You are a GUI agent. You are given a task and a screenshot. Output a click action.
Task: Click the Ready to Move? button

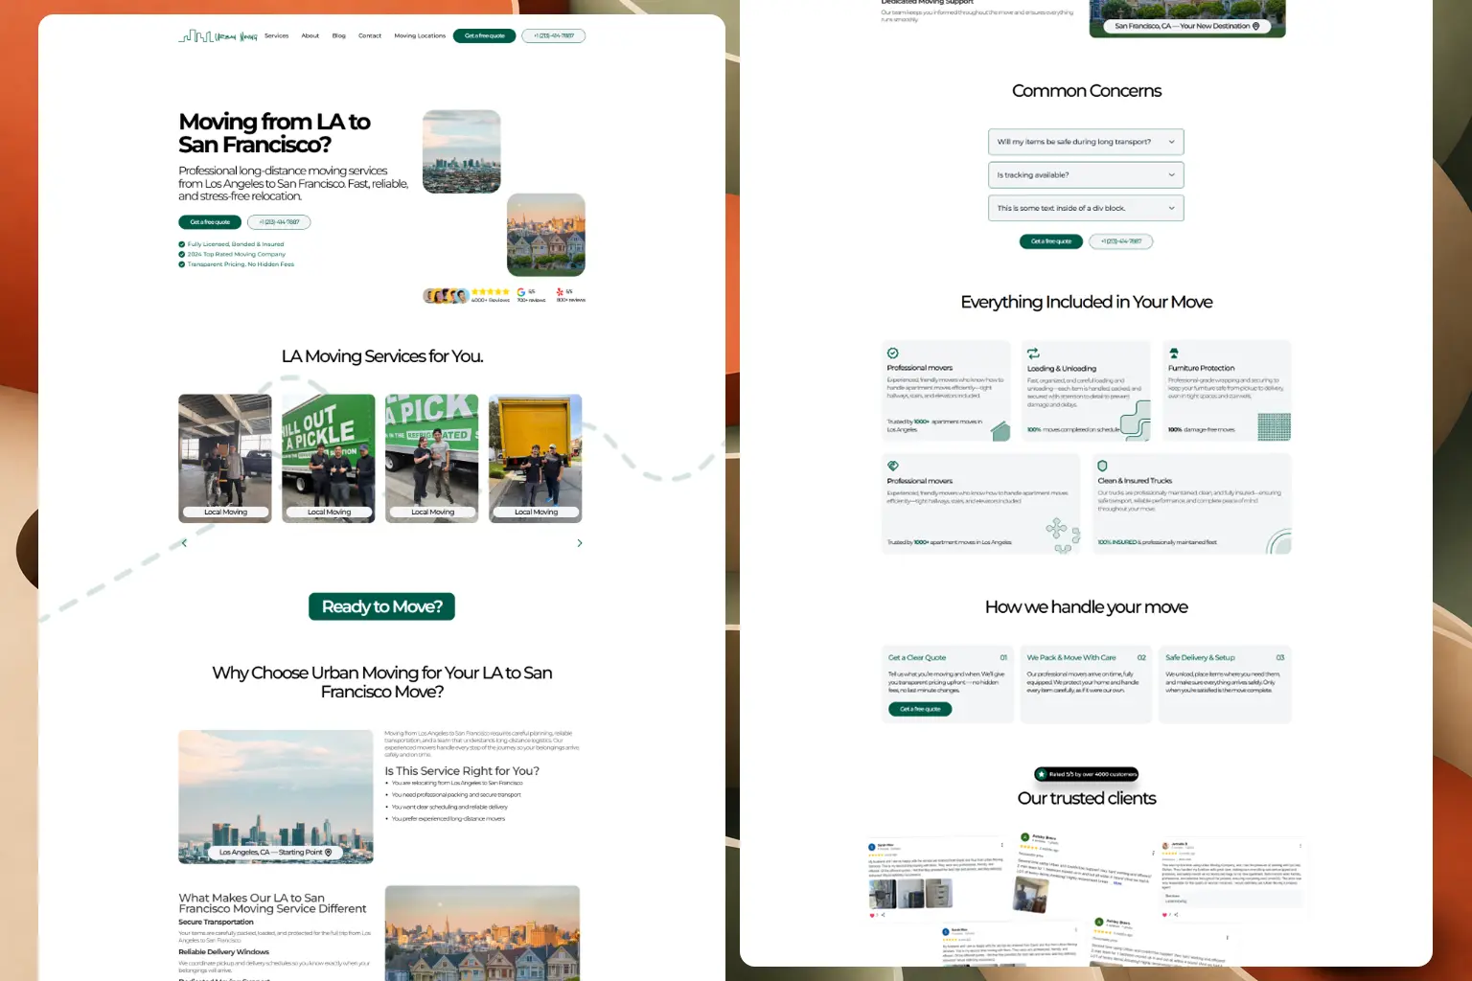381,606
